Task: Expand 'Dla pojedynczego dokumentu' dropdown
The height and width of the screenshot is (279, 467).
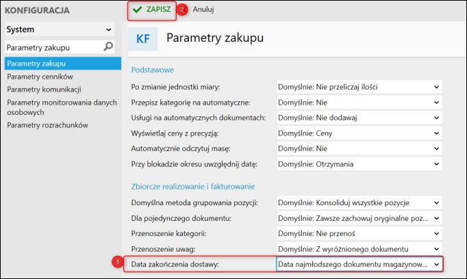Action: tap(359, 218)
